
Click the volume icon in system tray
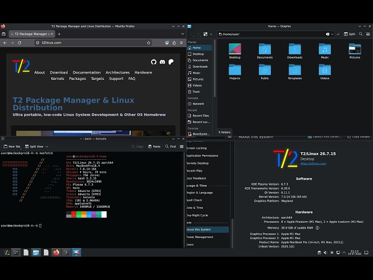click(x=325, y=253)
